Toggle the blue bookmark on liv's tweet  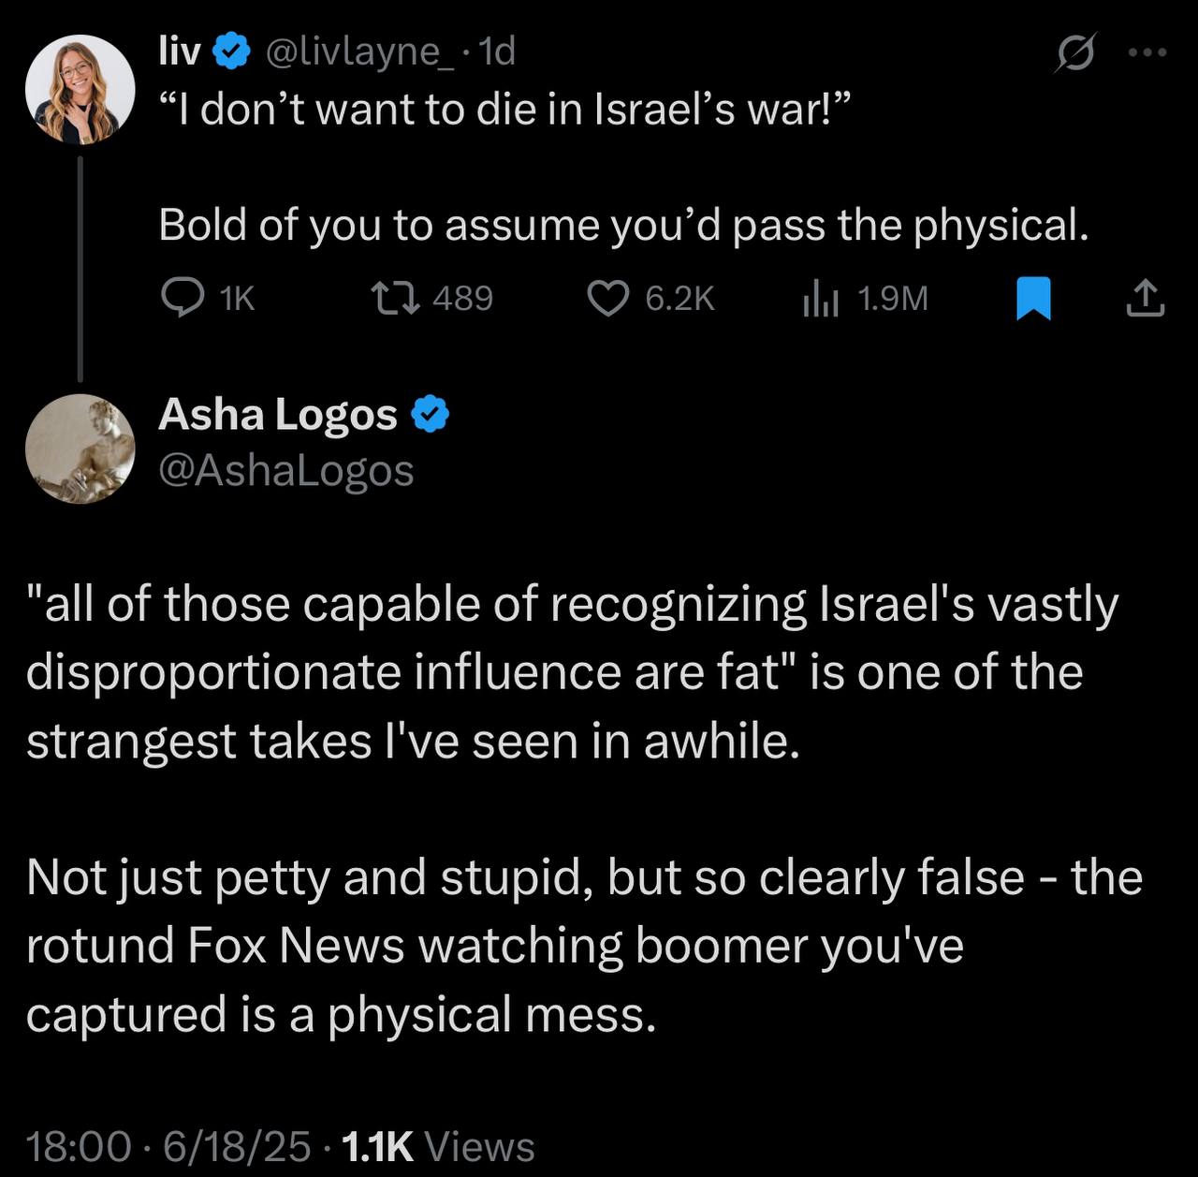tap(1034, 298)
